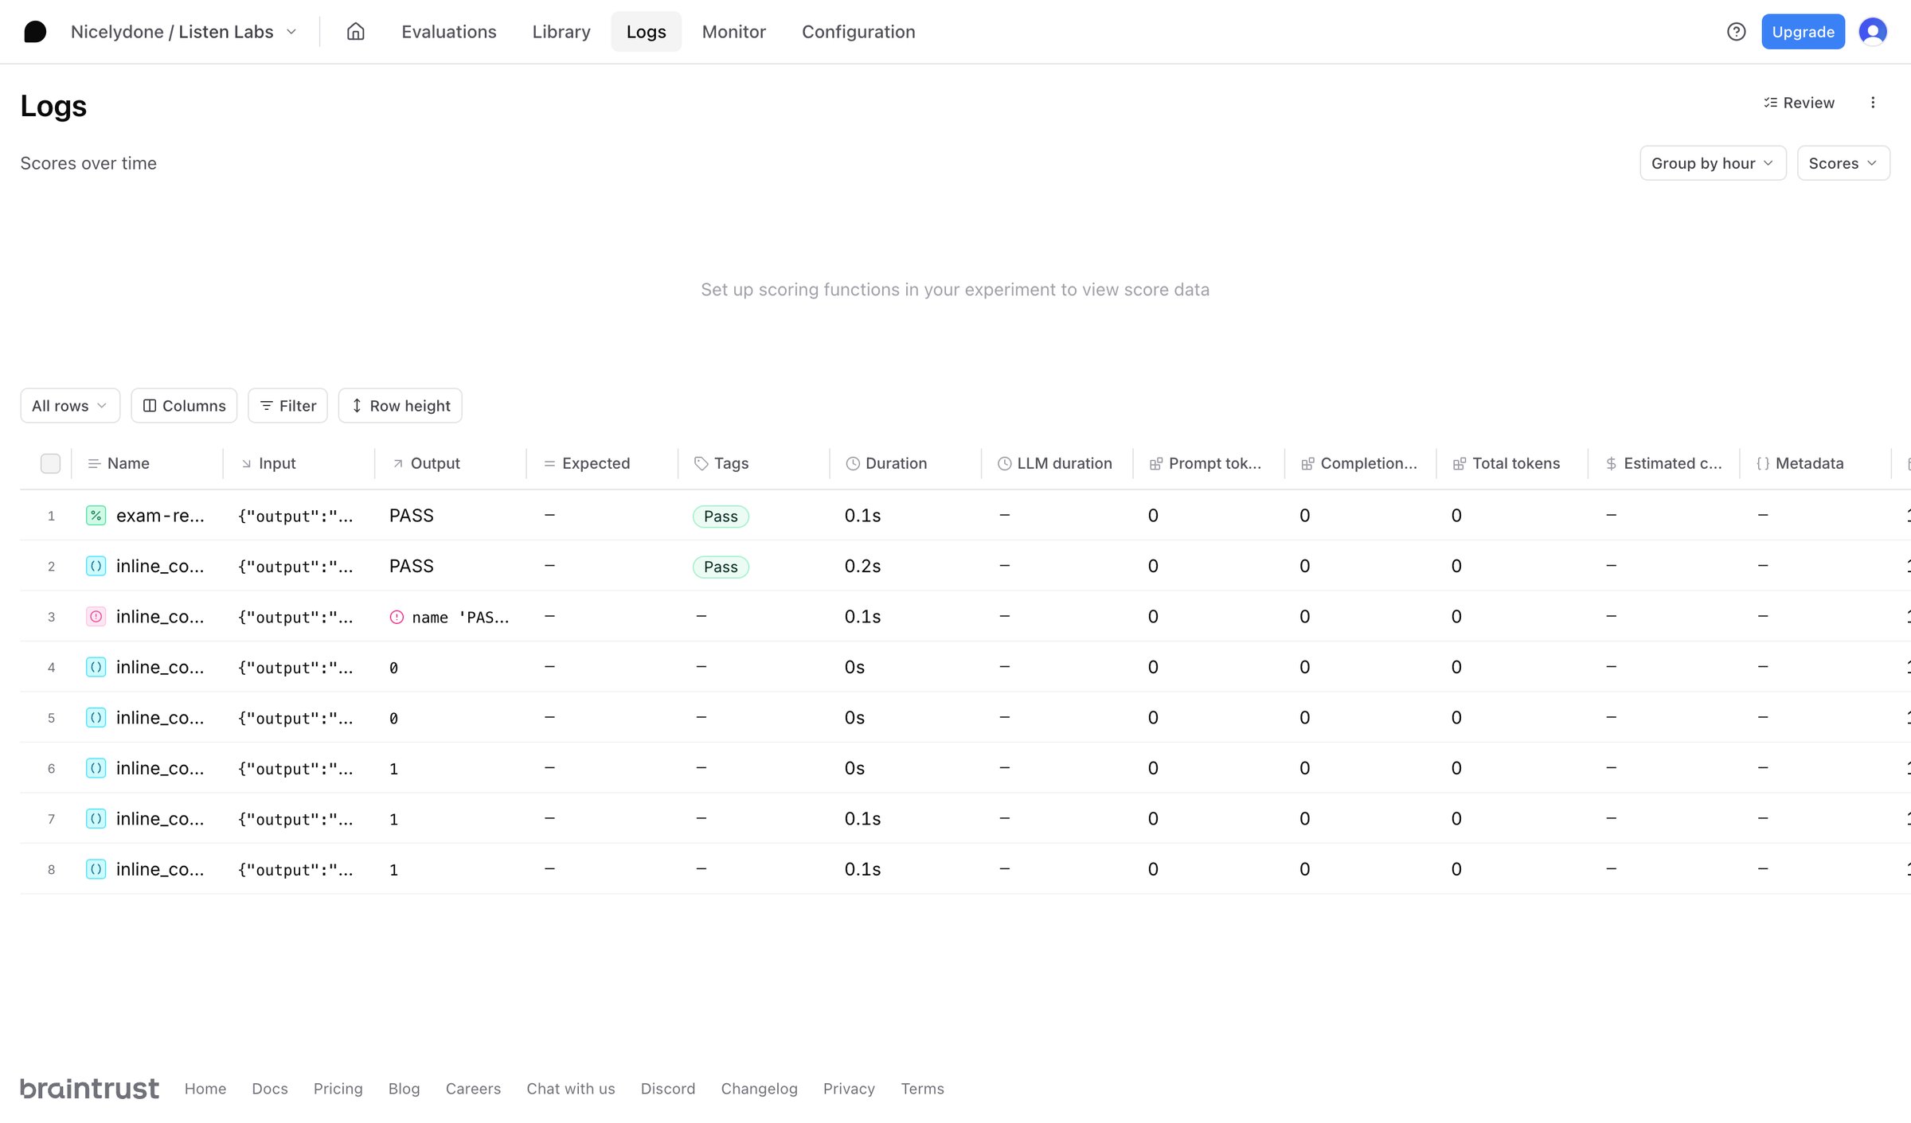Click the Upgrade button
Image resolution: width=1911 pixels, height=1123 pixels.
1803,32
